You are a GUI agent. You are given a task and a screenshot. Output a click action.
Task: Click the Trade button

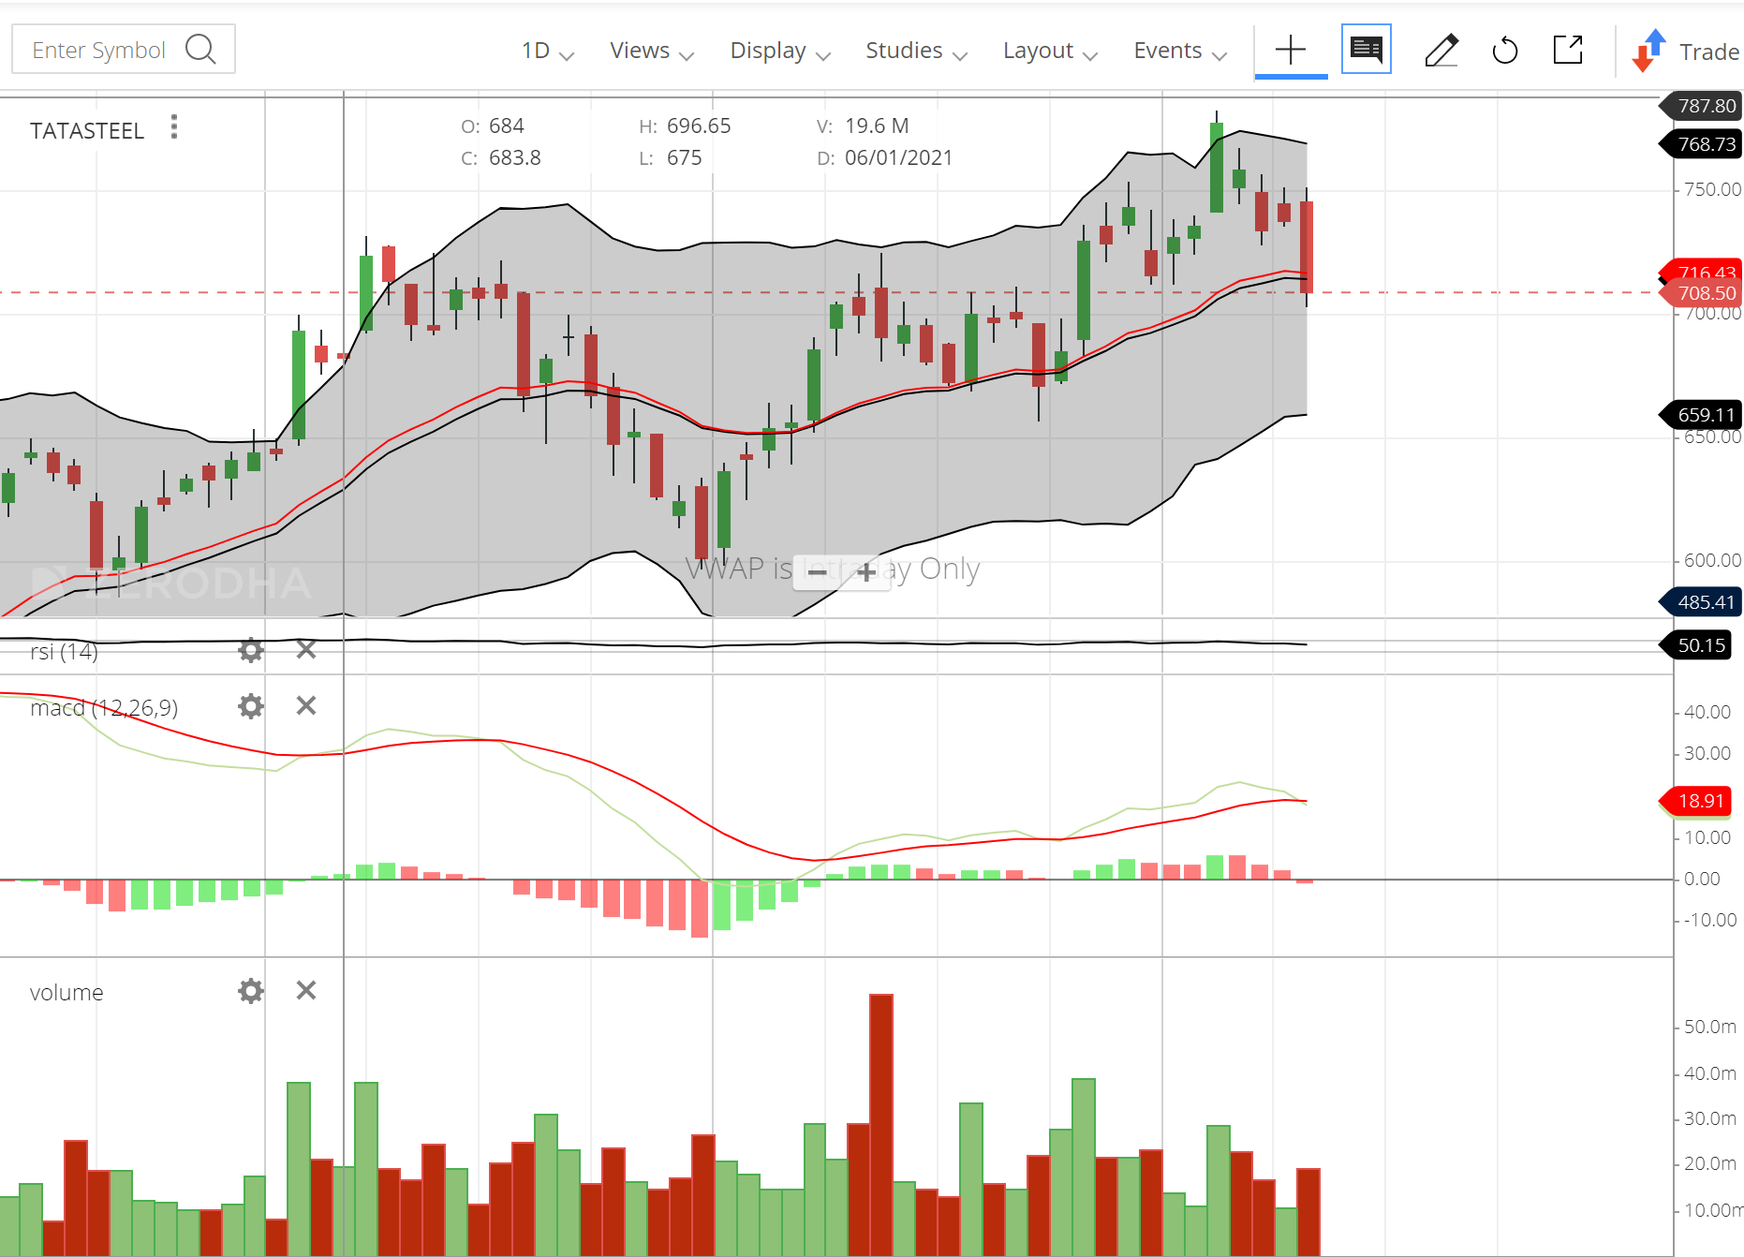[1687, 51]
